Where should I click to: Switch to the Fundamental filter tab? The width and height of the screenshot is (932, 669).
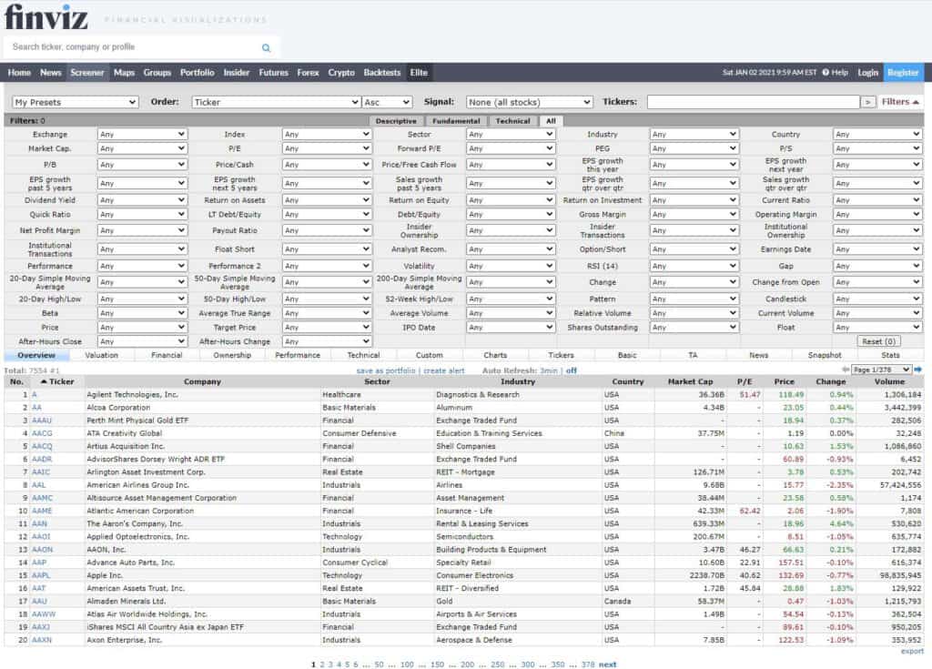456,121
